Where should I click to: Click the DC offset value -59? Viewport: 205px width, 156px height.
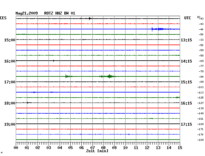(x=201, y=50)
